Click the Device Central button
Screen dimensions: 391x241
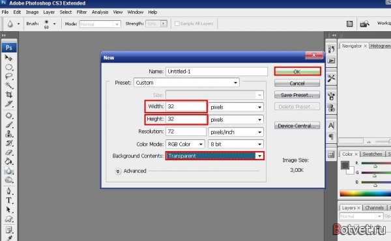[297, 126]
